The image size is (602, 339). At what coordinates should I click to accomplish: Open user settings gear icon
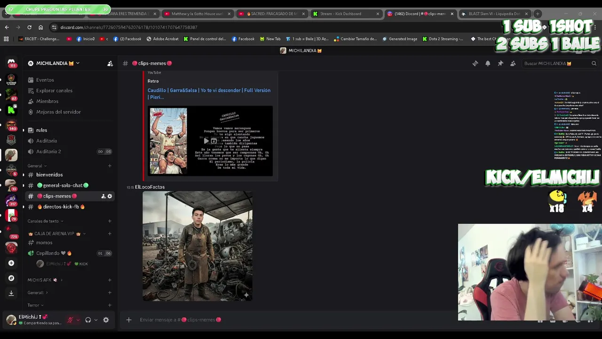(106, 320)
